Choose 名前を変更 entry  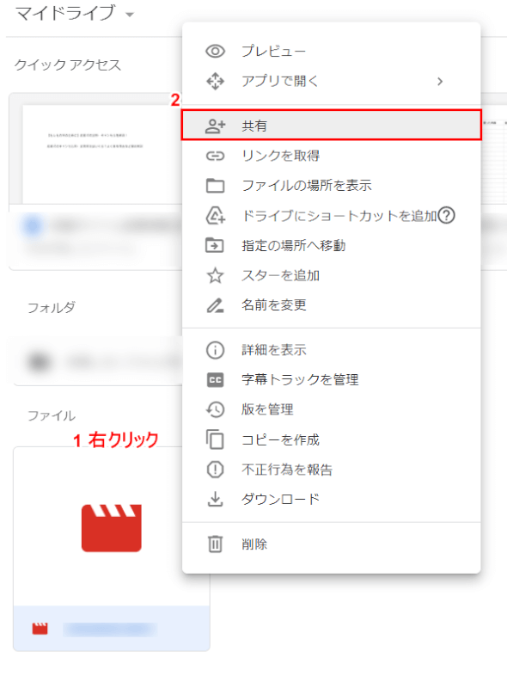tap(331, 305)
